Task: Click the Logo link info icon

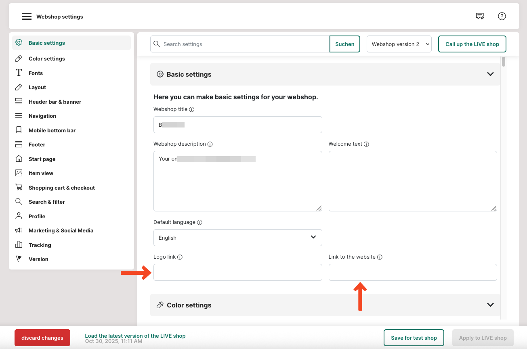Action: tap(180, 257)
